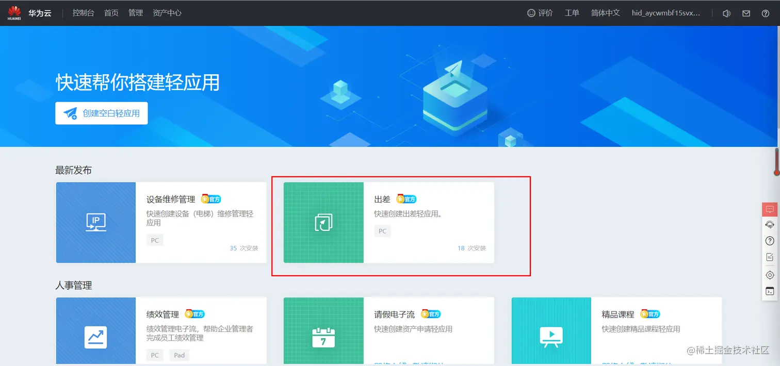The image size is (780, 366).
Task: Open the message mail icon in top bar
Action: point(745,13)
